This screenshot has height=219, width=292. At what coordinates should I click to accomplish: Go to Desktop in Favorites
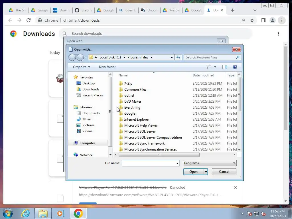88,83
